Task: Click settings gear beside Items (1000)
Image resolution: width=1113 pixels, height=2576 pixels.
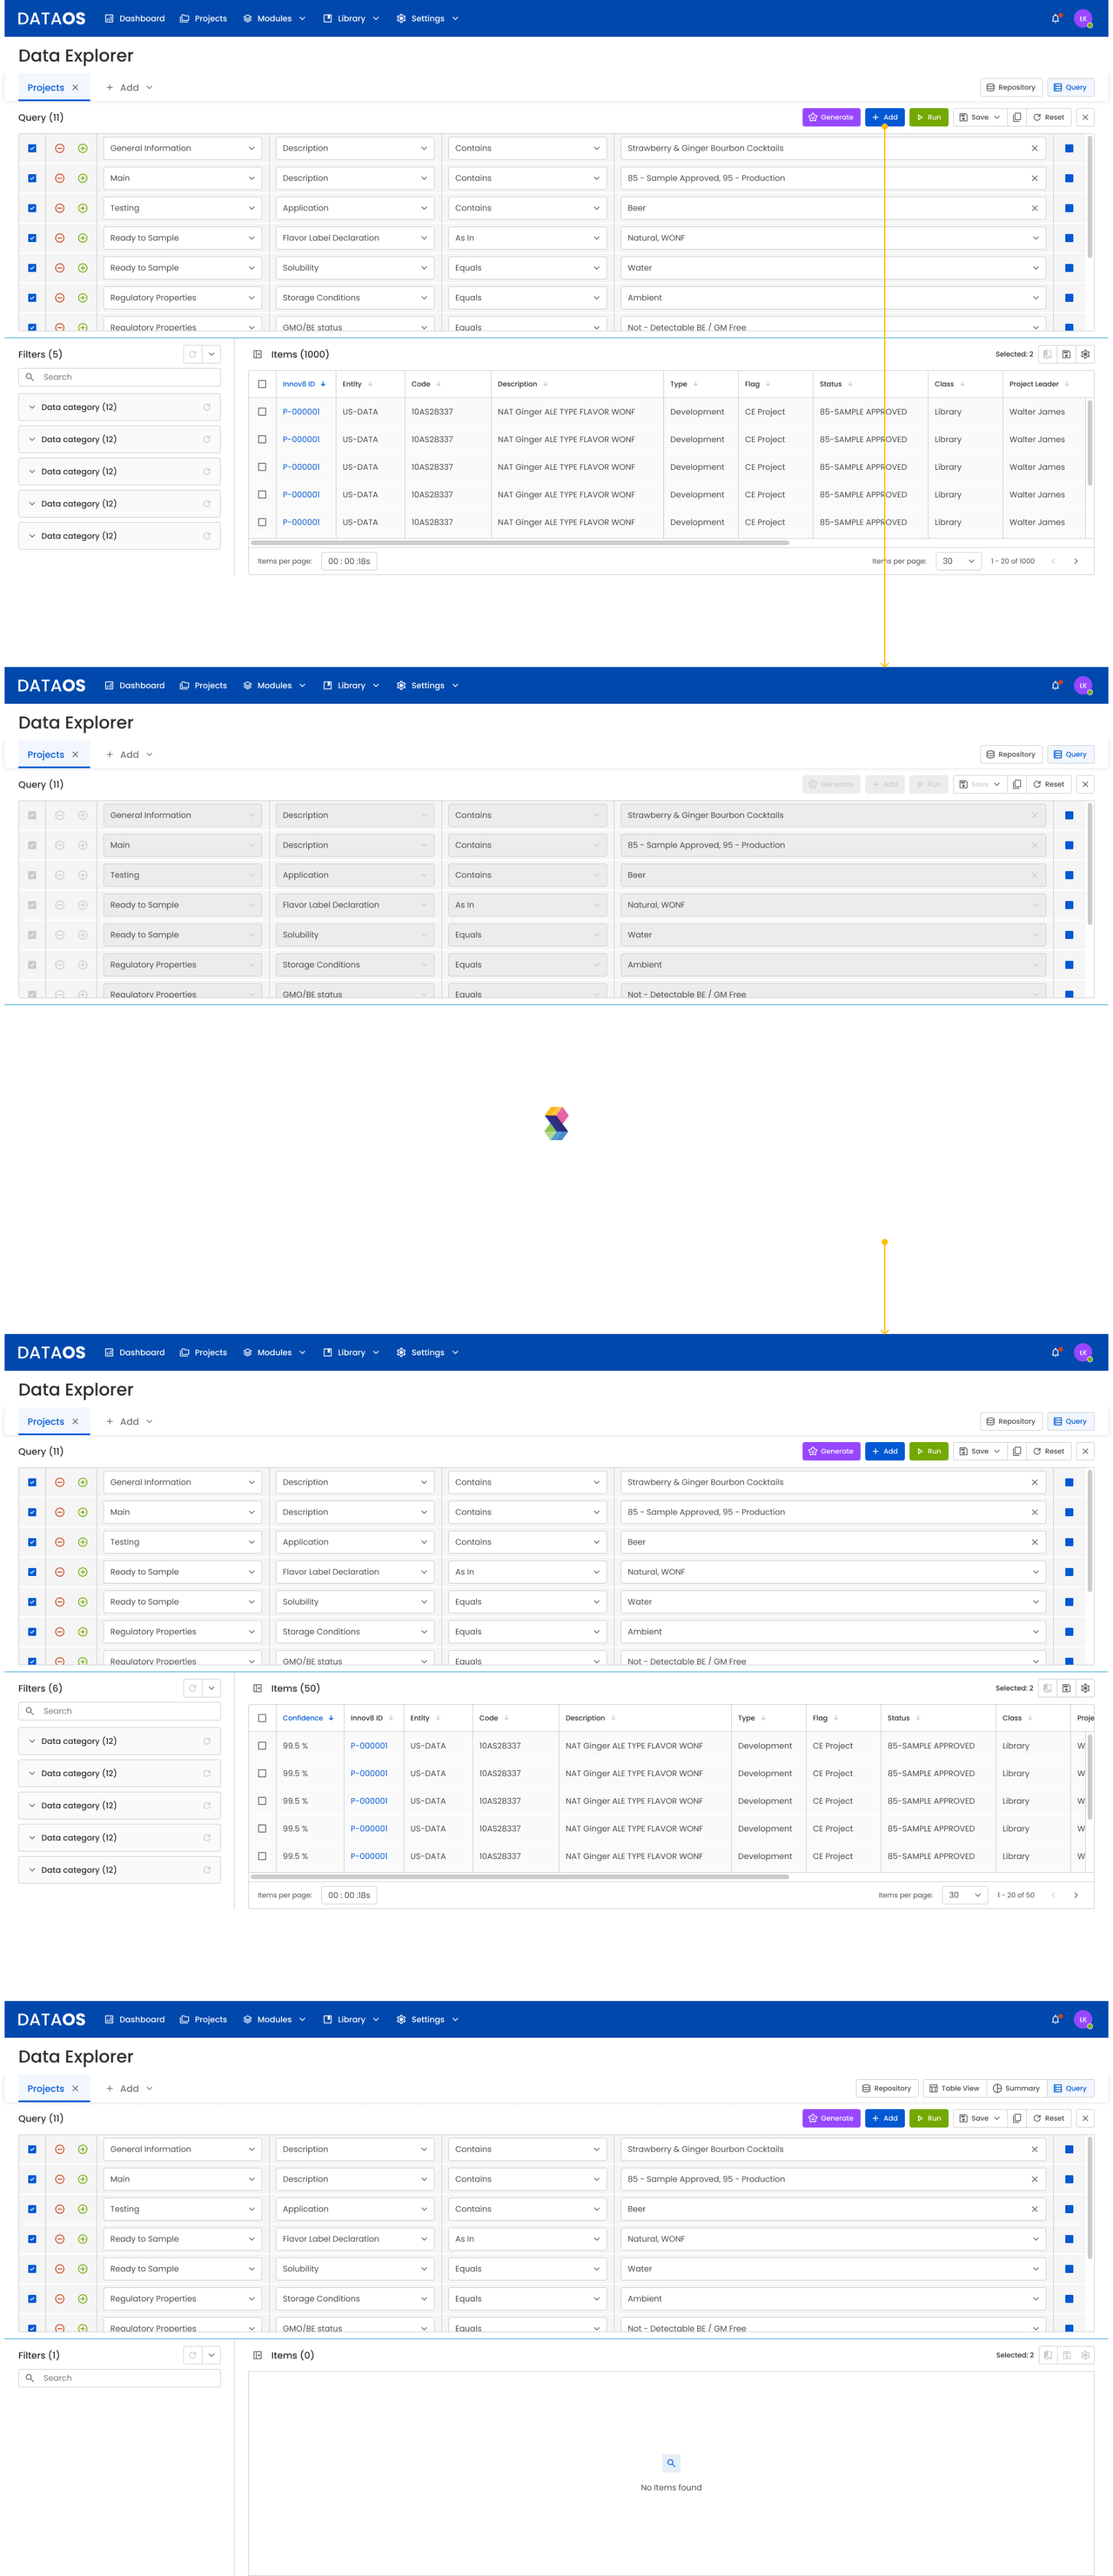Action: point(1085,354)
